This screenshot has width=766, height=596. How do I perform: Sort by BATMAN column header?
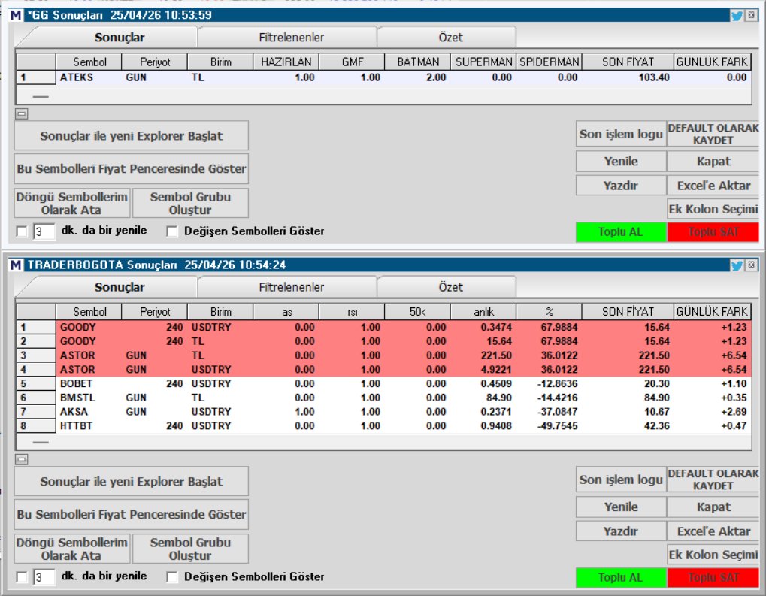(418, 62)
